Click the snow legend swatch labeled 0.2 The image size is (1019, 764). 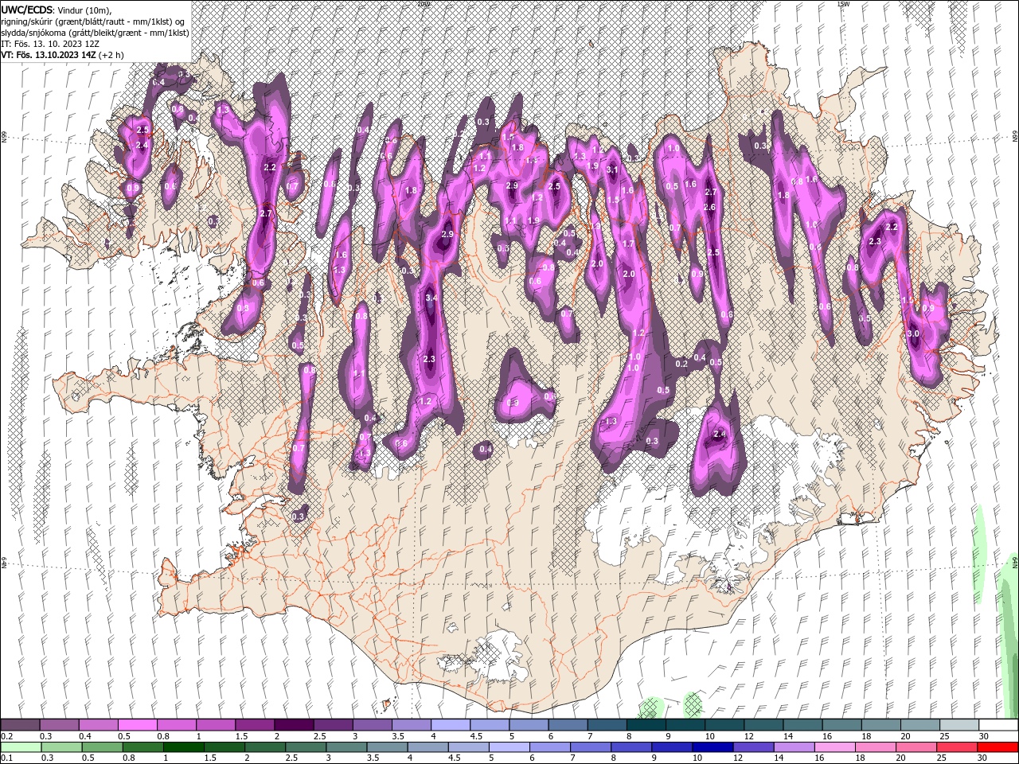tap(20, 725)
